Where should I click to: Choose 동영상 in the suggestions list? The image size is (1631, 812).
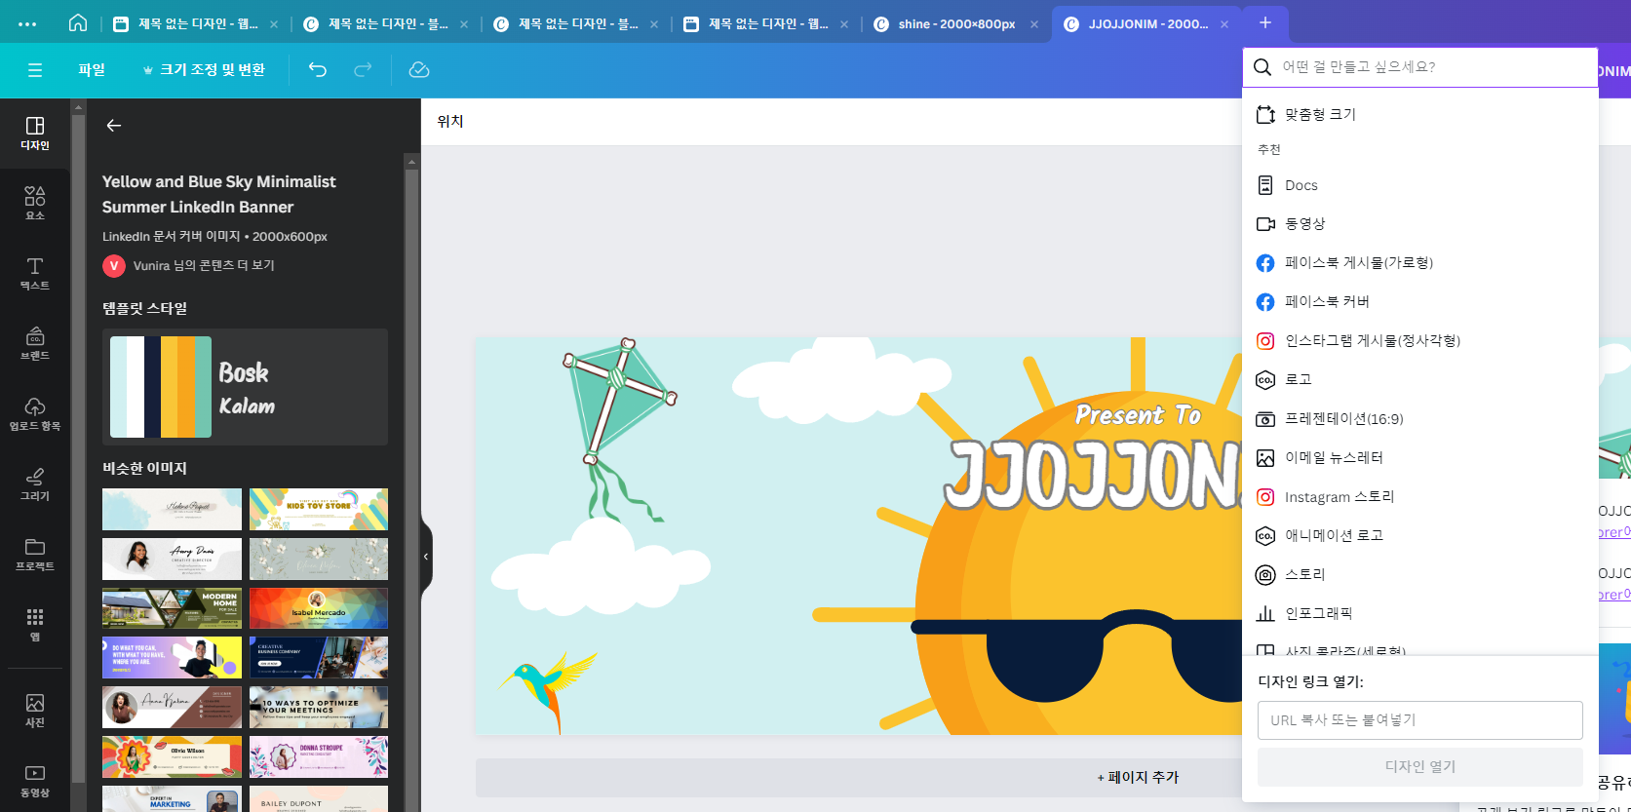[x=1420, y=223]
